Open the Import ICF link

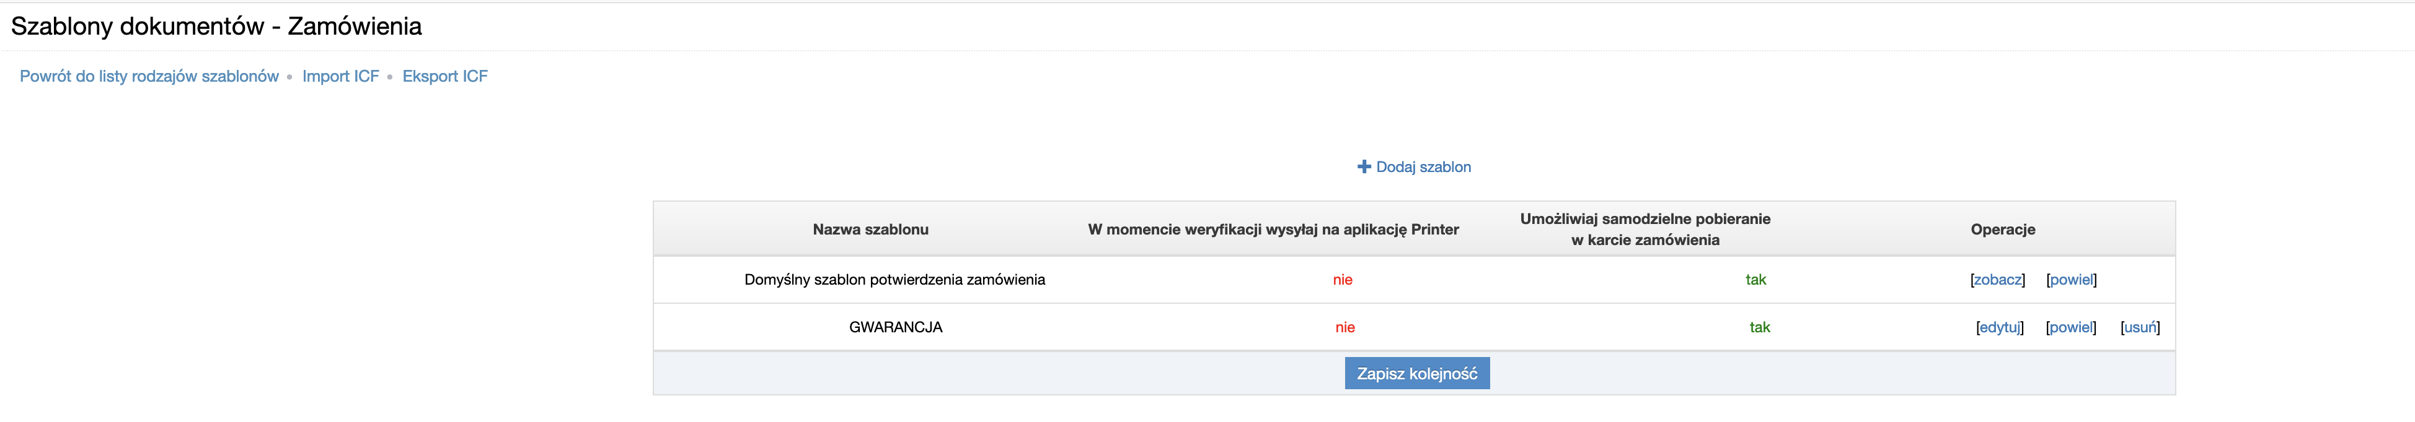tap(340, 77)
